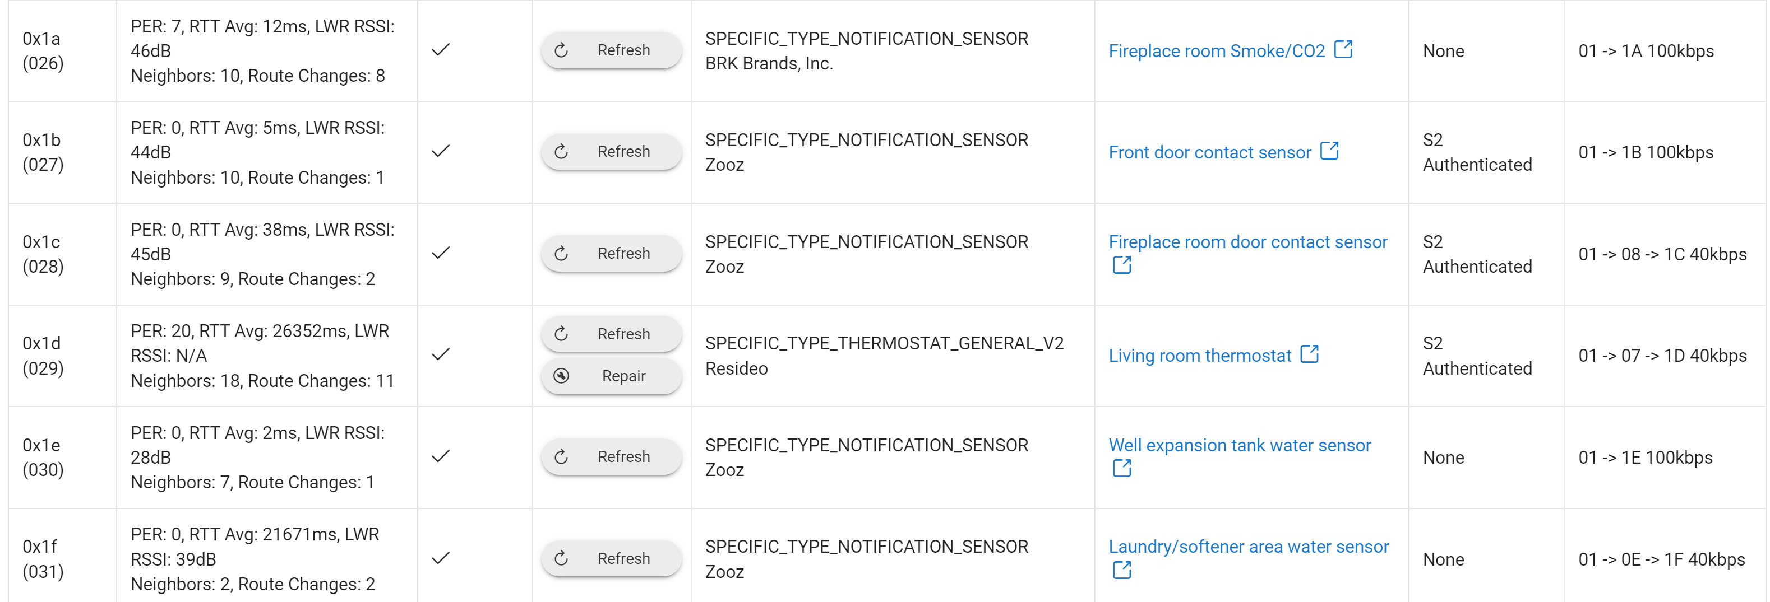Open Laundry/softener area water sensor link

(x=1249, y=547)
